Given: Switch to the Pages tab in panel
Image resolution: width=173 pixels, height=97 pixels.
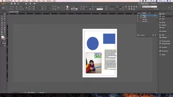Looking at the screenshot, I should (139, 13).
